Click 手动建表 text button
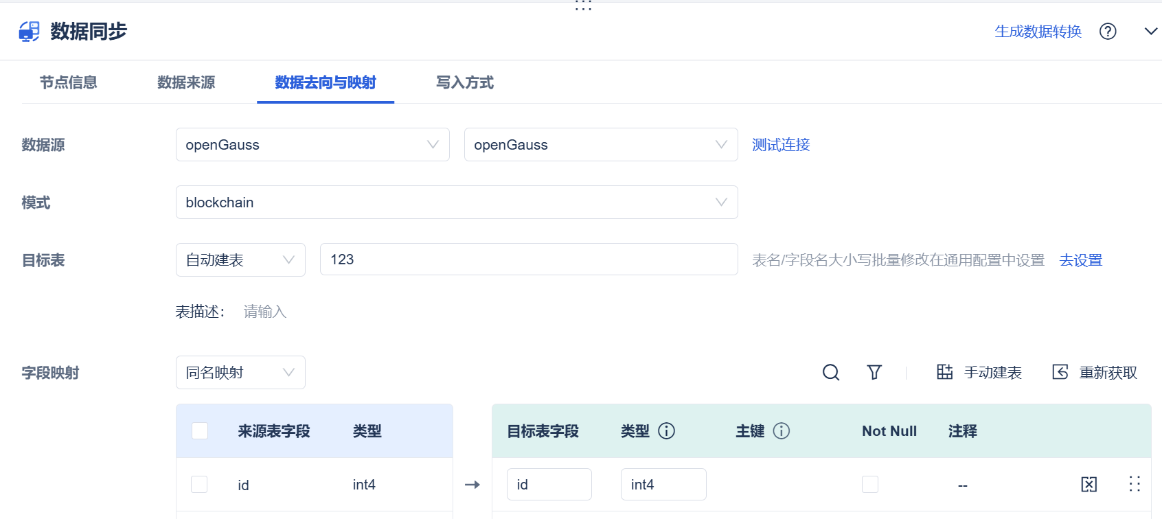 click(x=993, y=373)
